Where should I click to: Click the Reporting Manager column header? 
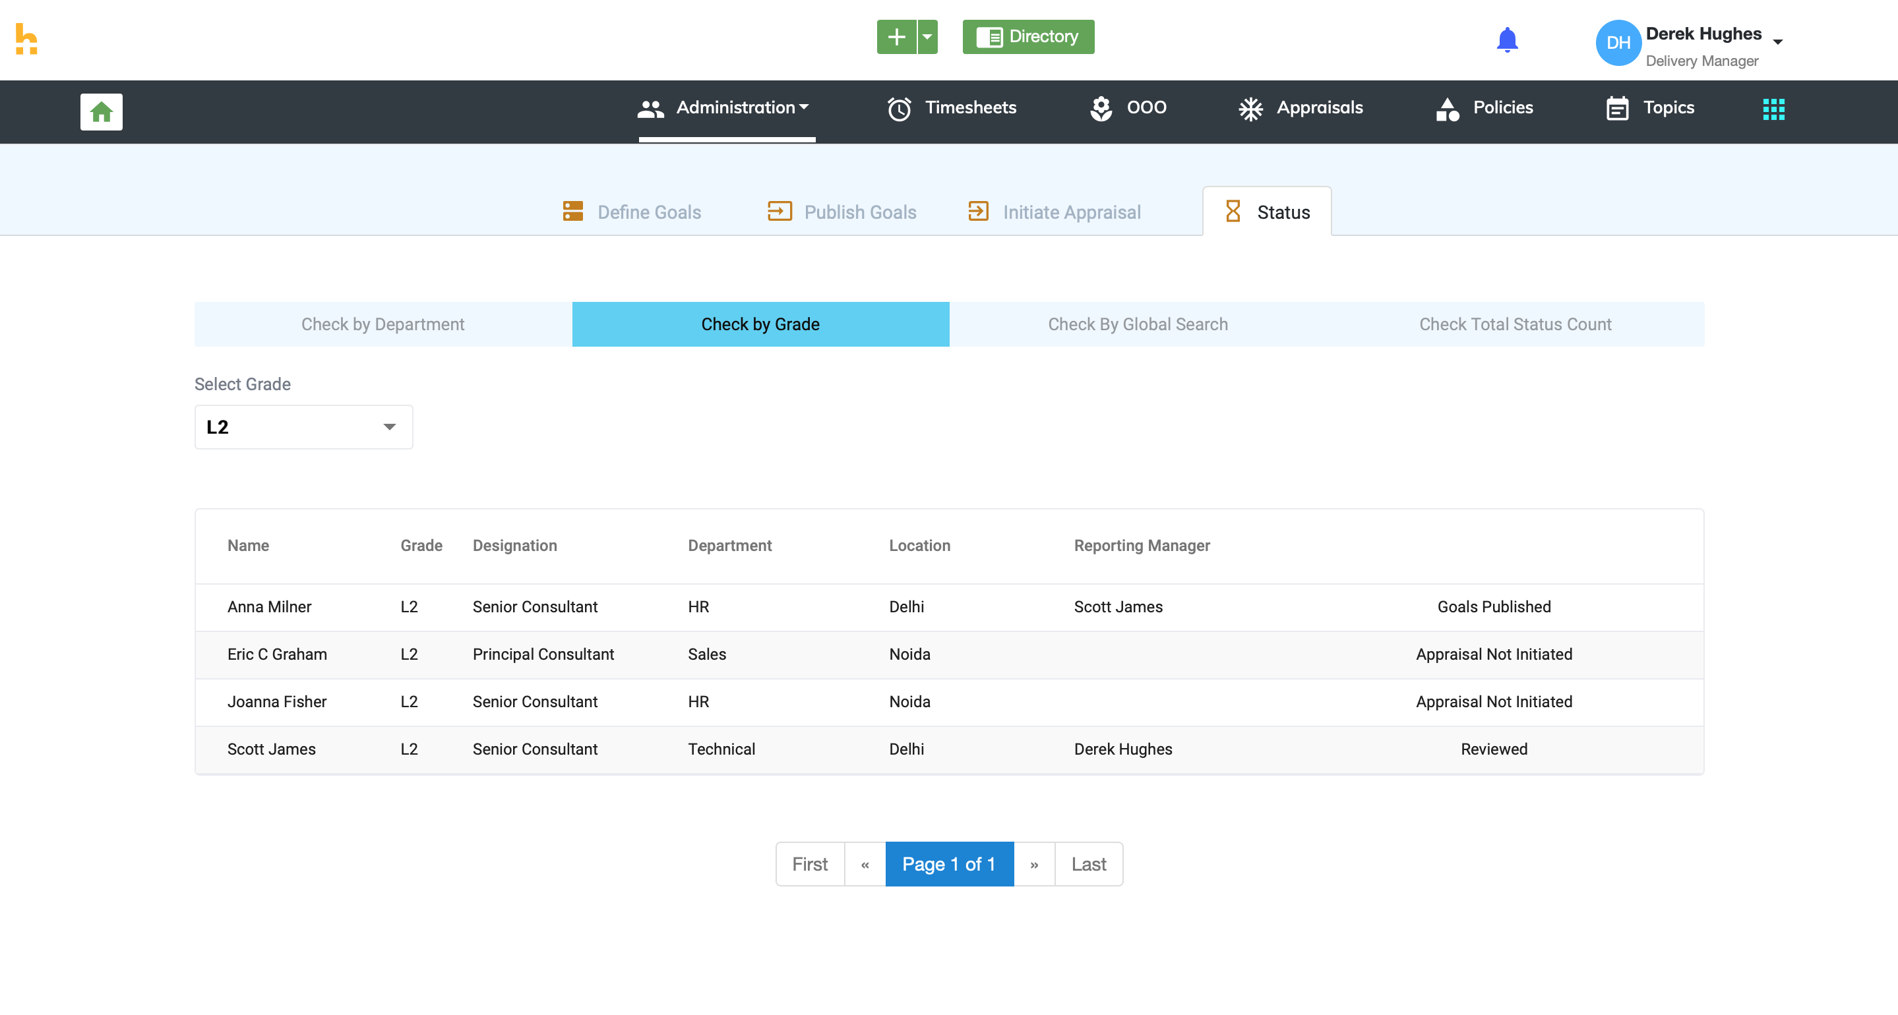[x=1142, y=546]
